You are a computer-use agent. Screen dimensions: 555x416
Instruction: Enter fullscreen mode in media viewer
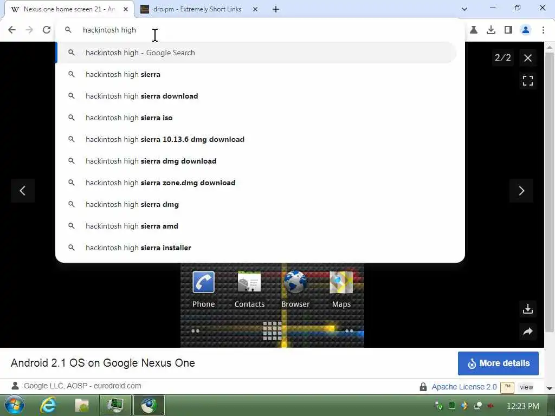coord(528,81)
